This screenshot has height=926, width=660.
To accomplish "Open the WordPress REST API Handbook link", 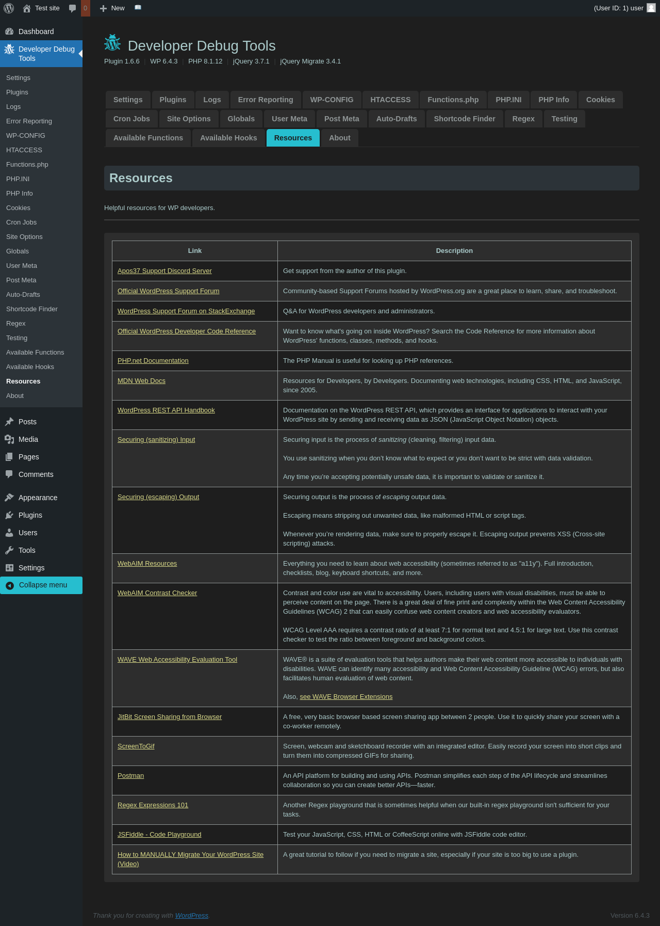I will tap(166, 410).
